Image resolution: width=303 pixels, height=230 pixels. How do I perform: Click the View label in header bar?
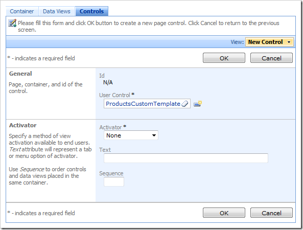237,42
